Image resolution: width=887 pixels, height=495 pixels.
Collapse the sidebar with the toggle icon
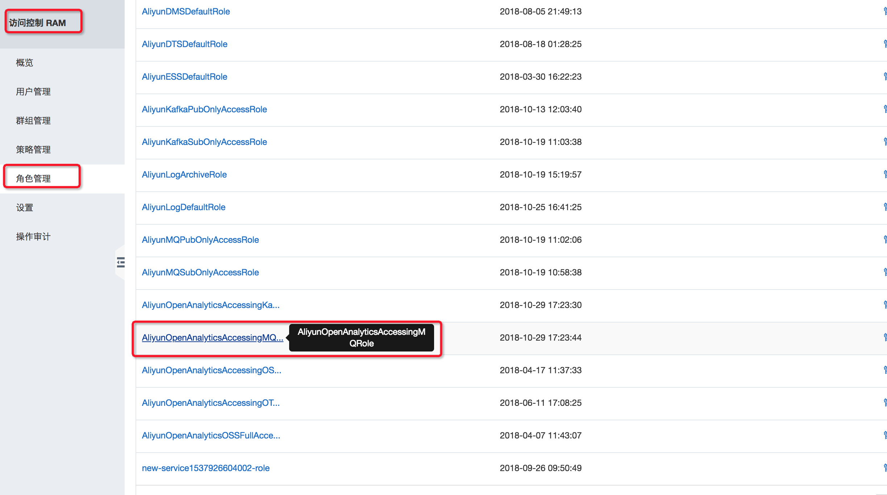(x=121, y=262)
